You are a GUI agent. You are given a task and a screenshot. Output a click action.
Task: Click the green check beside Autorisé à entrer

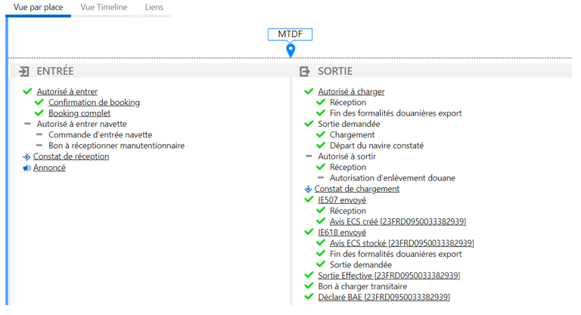coord(27,91)
